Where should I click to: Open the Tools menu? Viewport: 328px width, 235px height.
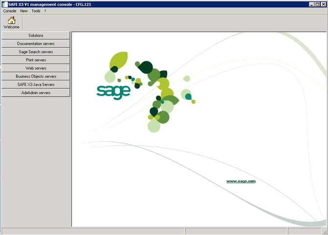pos(36,11)
